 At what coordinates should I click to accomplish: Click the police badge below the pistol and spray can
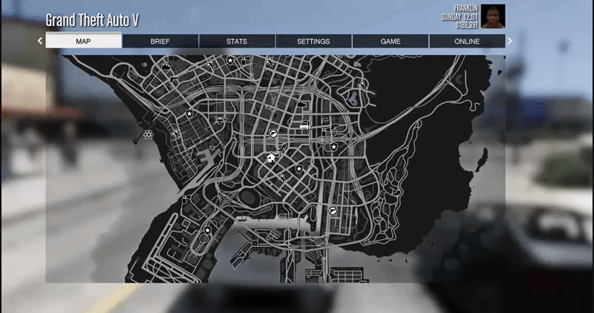tap(333, 147)
